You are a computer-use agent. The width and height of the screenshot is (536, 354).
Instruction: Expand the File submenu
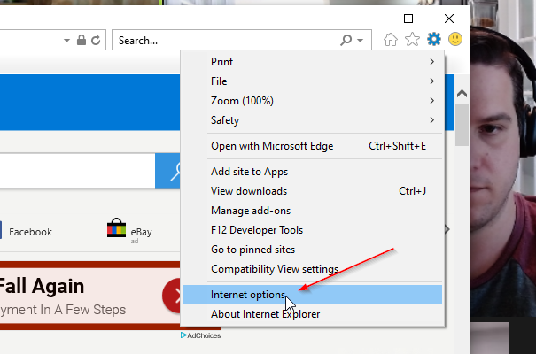pos(312,81)
